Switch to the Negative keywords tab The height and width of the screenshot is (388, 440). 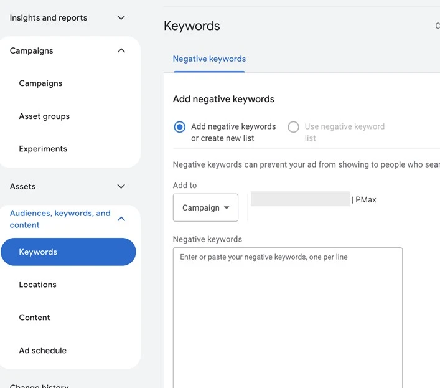point(209,59)
